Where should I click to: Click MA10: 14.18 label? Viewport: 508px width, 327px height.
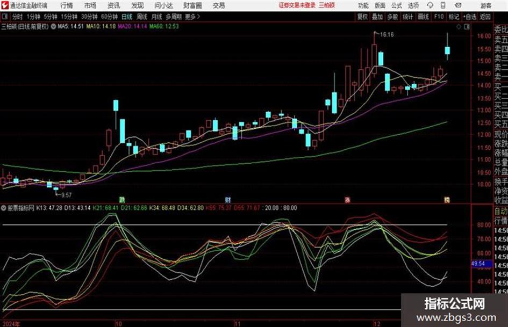pos(101,26)
